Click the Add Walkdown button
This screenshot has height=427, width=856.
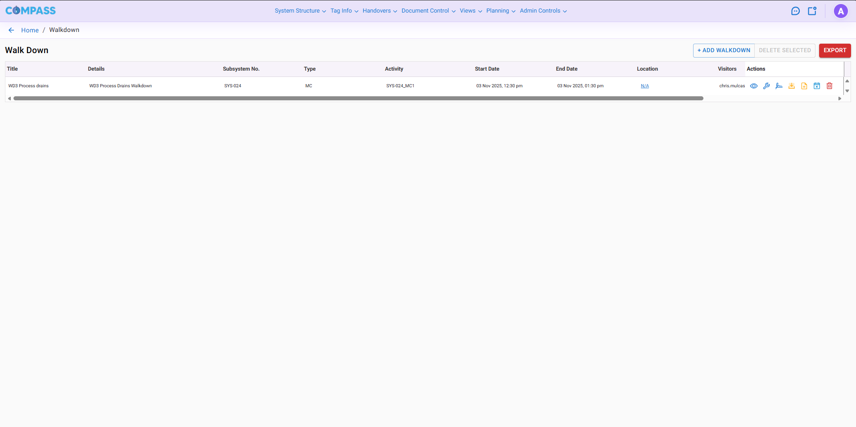[723, 50]
